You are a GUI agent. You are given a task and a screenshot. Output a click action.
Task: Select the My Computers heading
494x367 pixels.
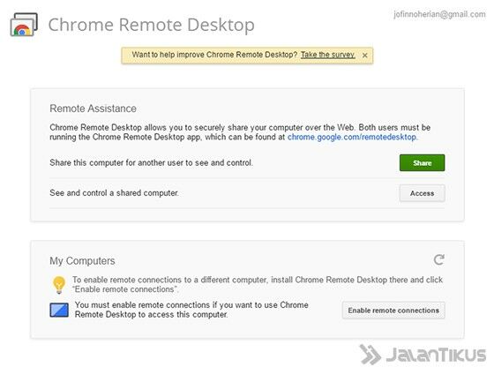tap(82, 261)
